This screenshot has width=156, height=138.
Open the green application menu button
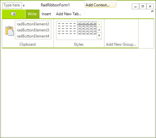13,14
